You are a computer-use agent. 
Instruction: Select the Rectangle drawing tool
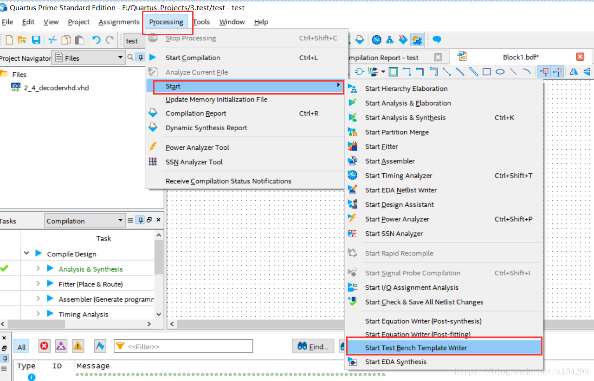[x=487, y=71]
